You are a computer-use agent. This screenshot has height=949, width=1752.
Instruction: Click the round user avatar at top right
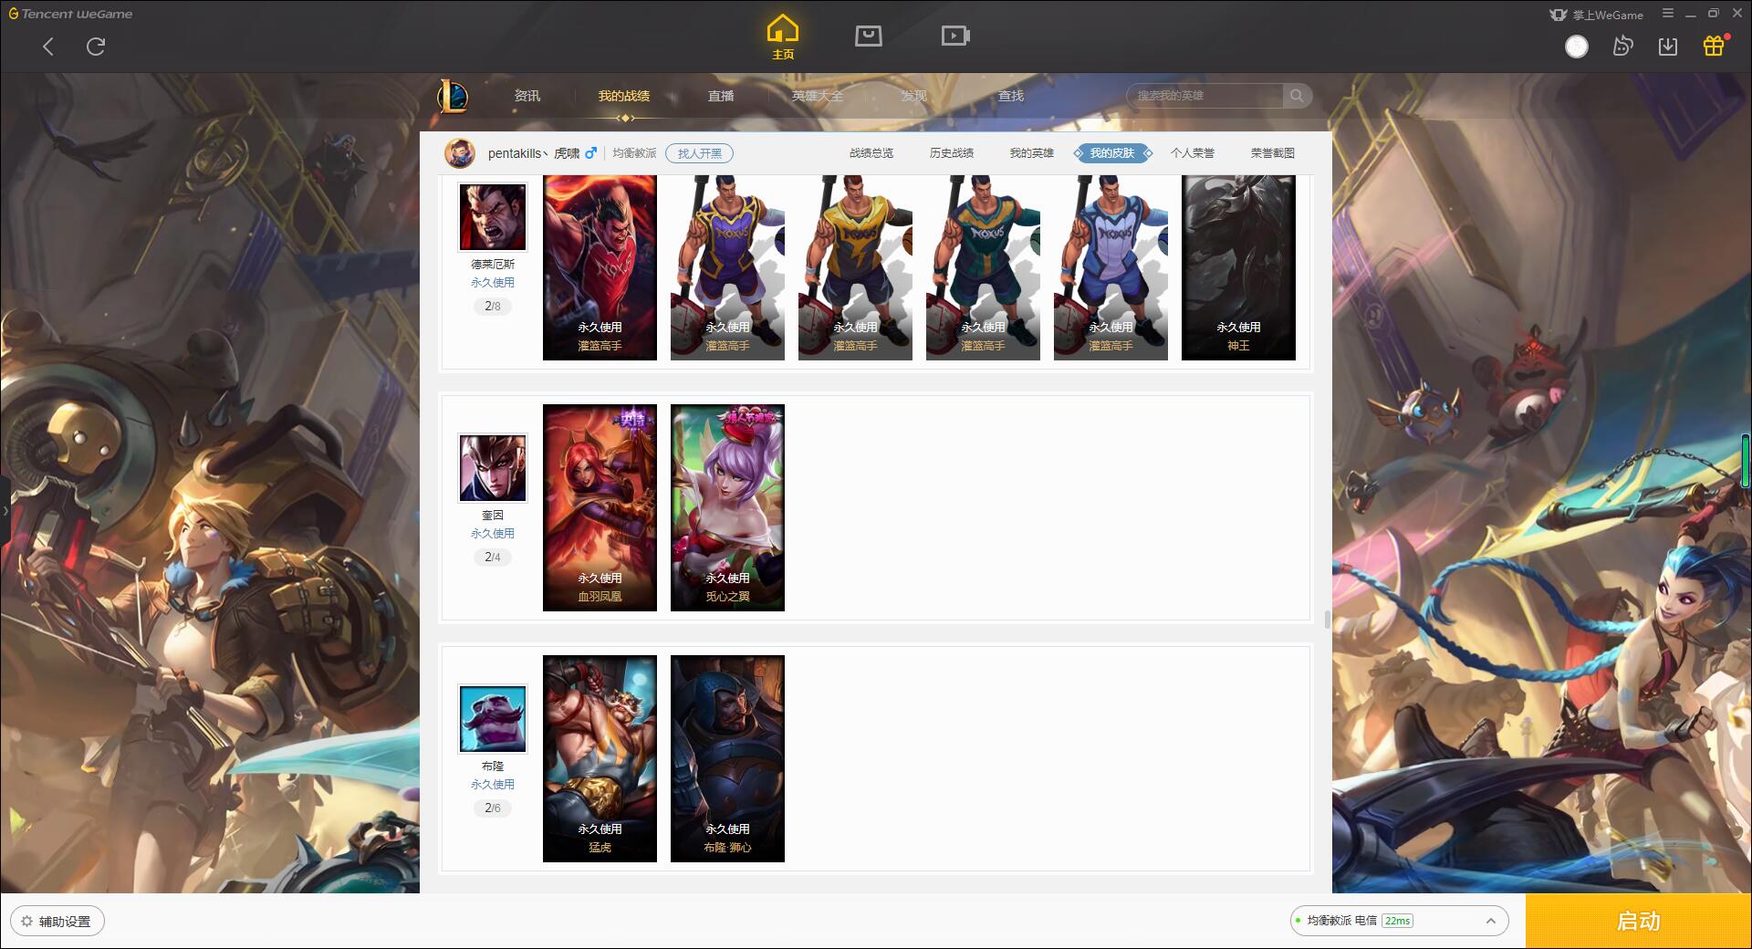[1577, 47]
